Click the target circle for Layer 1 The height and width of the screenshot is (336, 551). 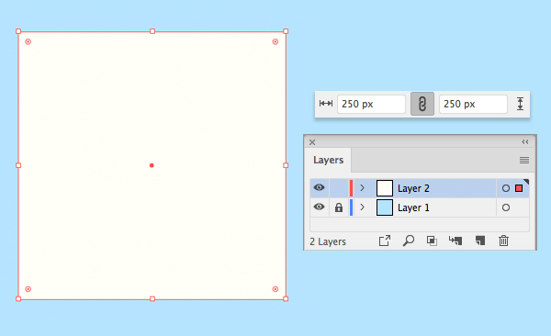point(506,207)
